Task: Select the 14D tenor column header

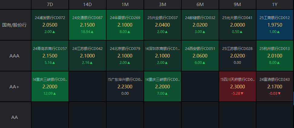Action: pyautogui.click(x=88, y=5)
